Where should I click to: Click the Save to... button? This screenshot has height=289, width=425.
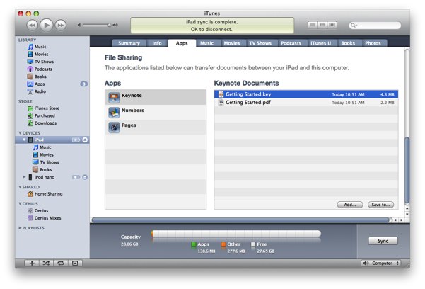coord(381,205)
